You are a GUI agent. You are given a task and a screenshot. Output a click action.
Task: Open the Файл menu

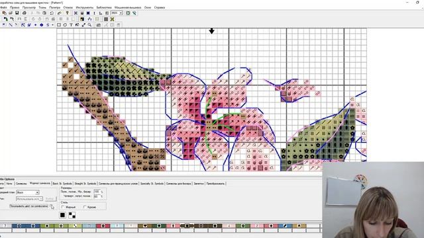(3, 7)
